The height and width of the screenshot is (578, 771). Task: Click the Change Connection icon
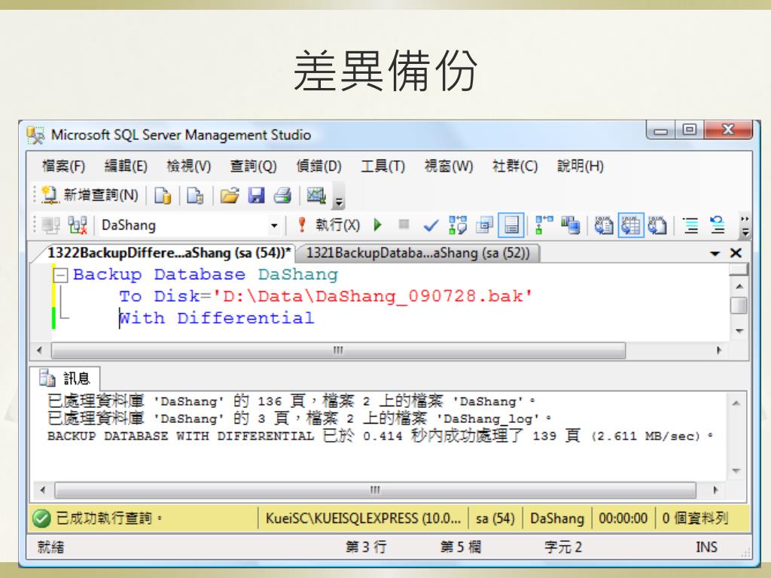(x=78, y=226)
